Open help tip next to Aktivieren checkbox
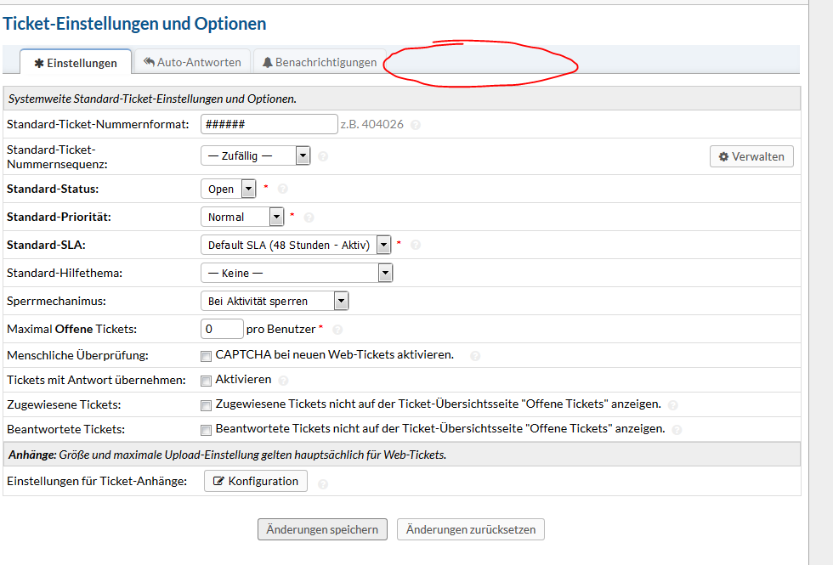The image size is (833, 565). coord(284,381)
